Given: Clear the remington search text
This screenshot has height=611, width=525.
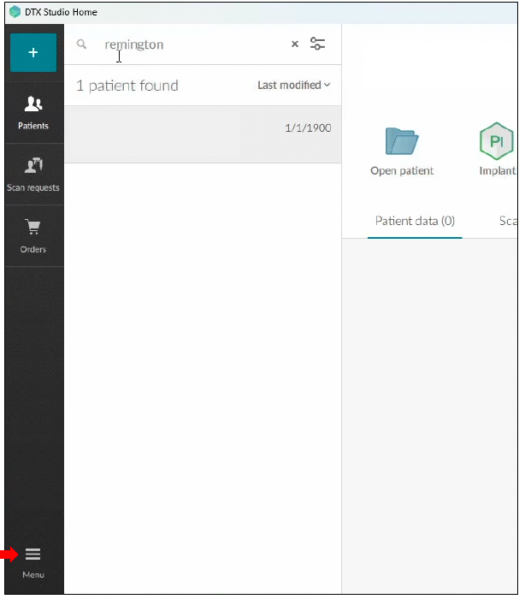Looking at the screenshot, I should point(295,44).
